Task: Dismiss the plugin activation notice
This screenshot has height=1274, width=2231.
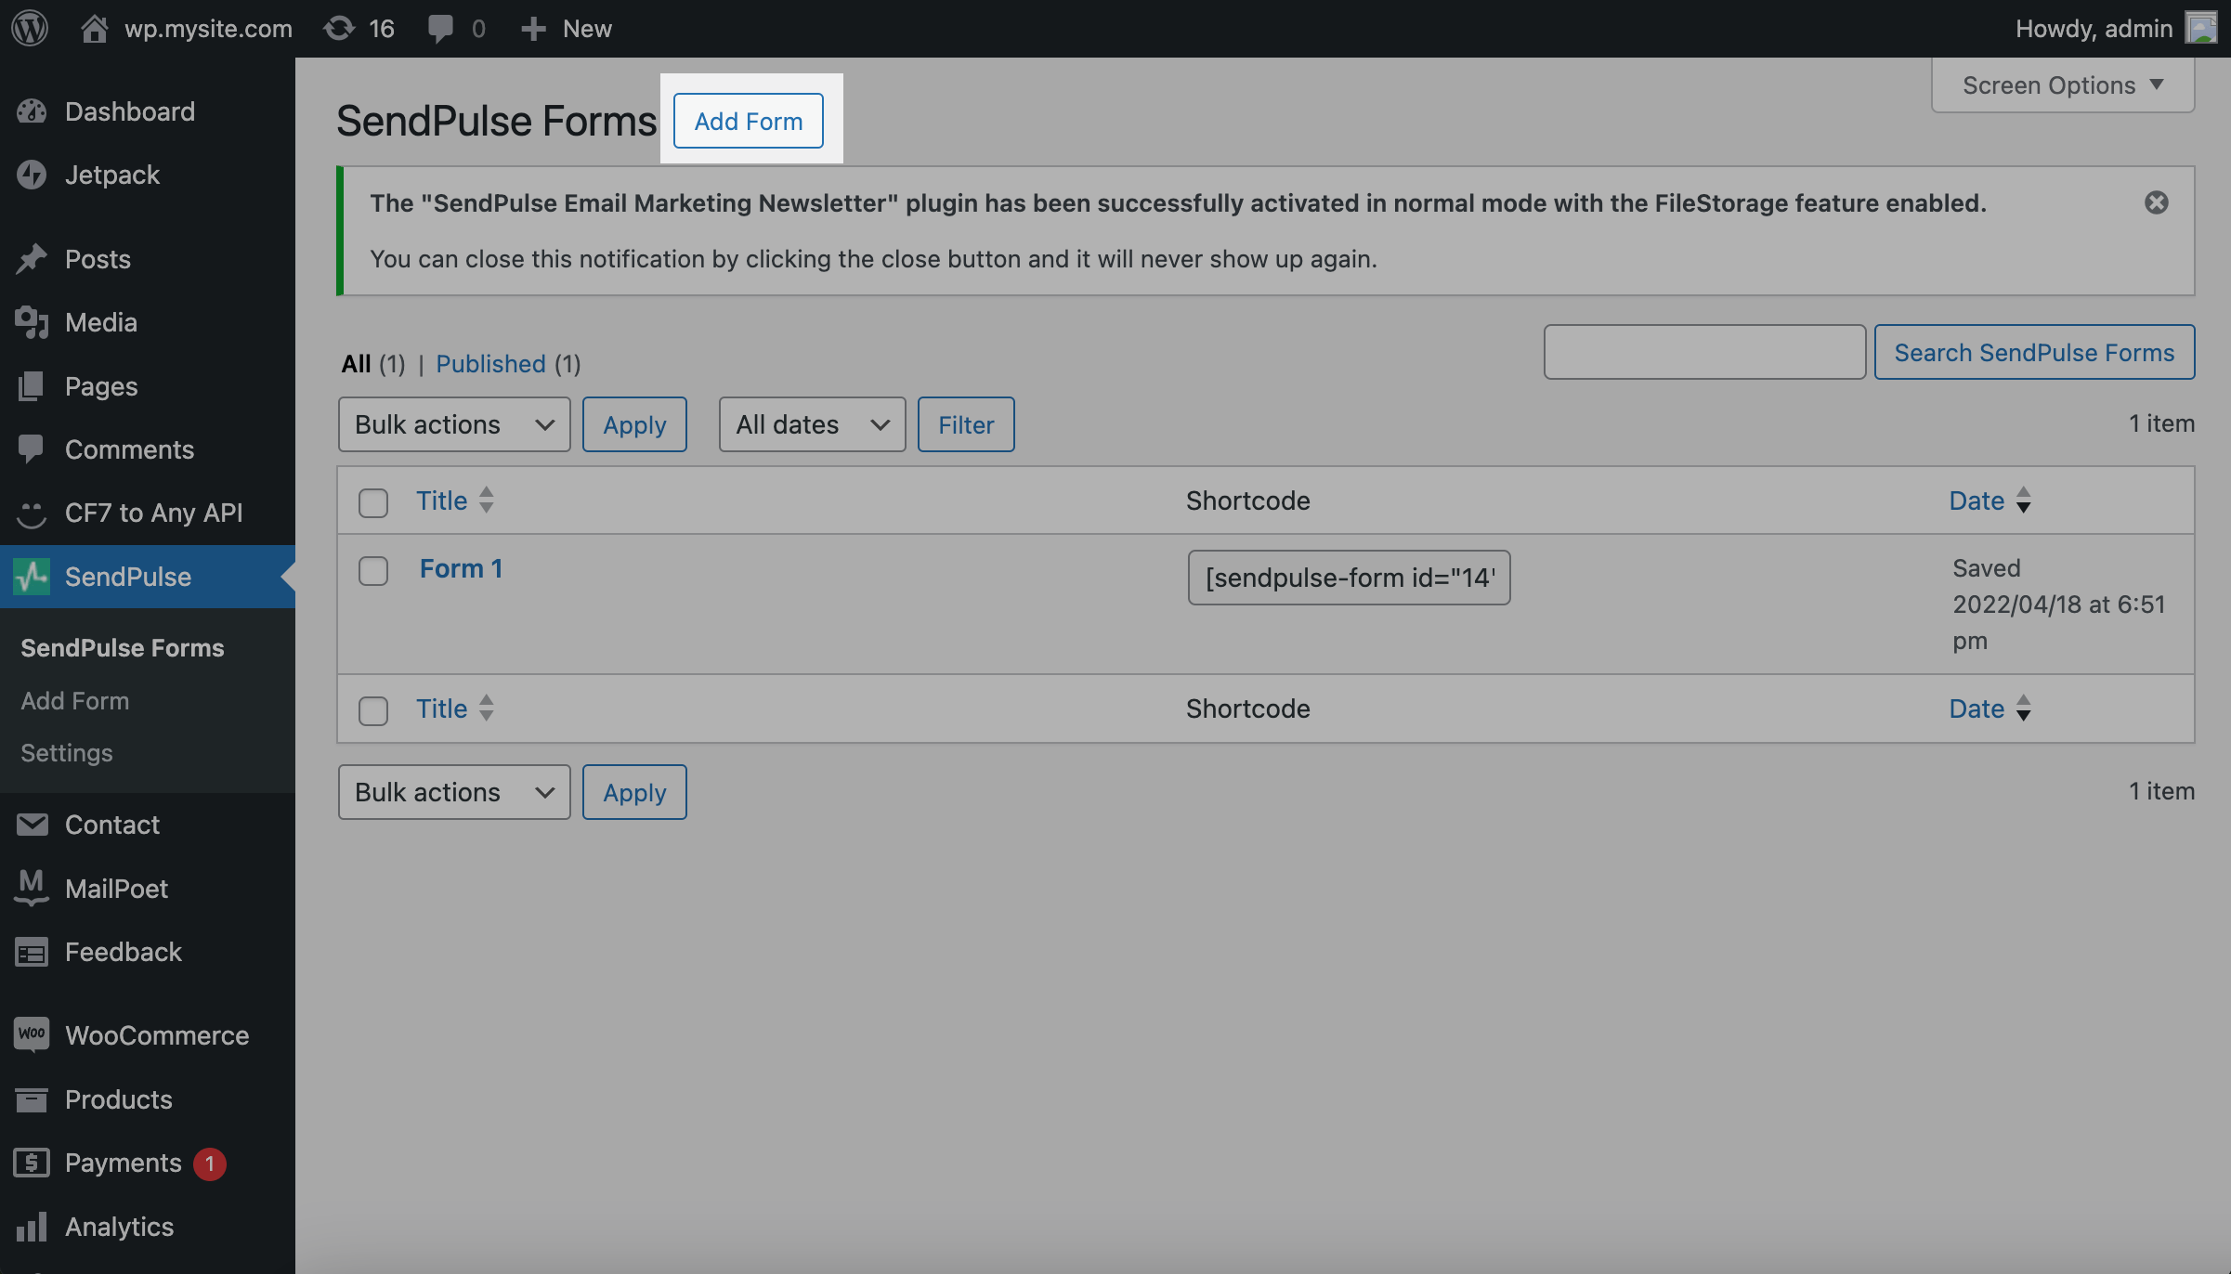Action: (2156, 202)
